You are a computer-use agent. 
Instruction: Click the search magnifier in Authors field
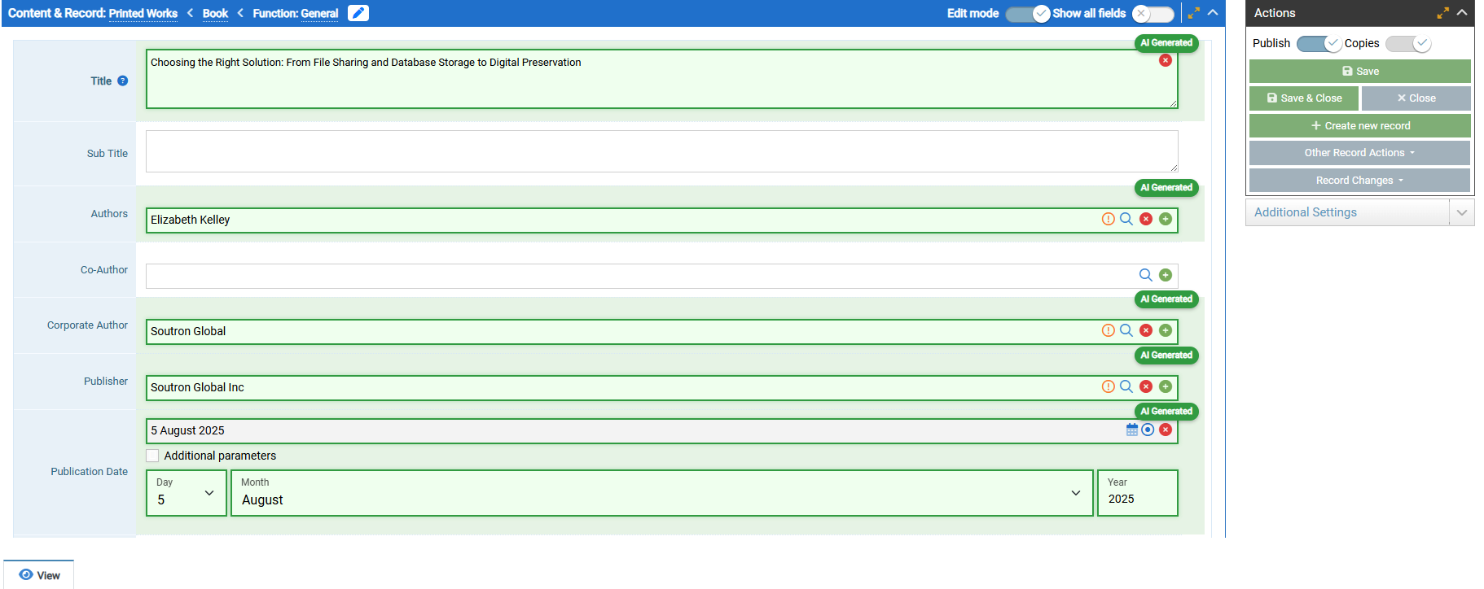(x=1126, y=219)
